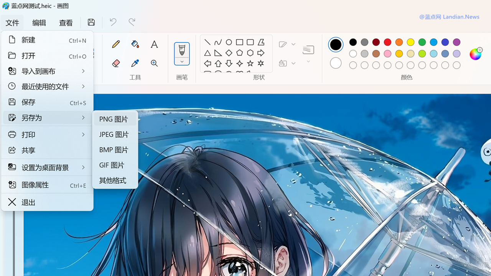Save as GIF 图片
The height and width of the screenshot is (276, 491).
pyautogui.click(x=115, y=165)
